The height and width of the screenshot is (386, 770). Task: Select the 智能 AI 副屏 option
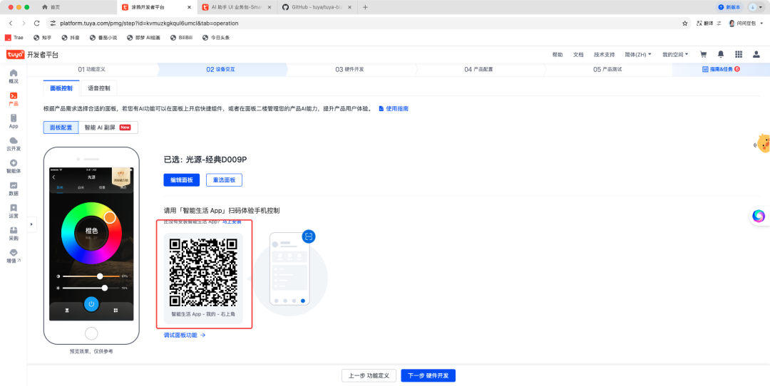coord(108,127)
